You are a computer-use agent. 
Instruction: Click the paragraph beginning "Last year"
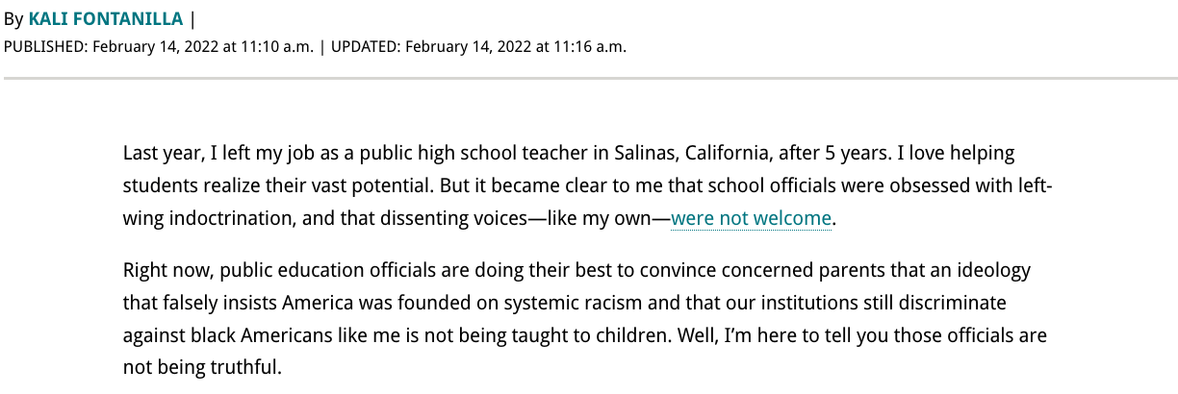(588, 186)
